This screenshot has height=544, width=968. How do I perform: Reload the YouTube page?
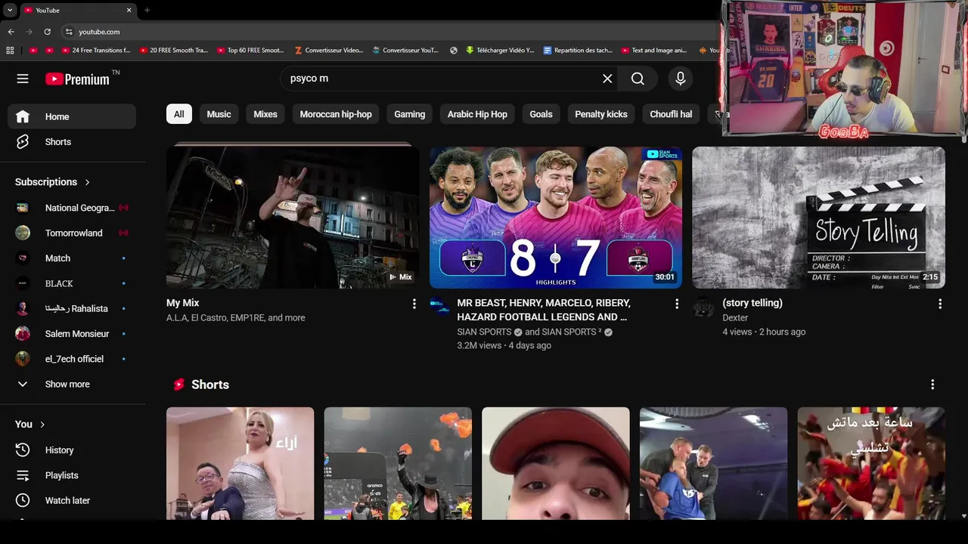(x=47, y=32)
